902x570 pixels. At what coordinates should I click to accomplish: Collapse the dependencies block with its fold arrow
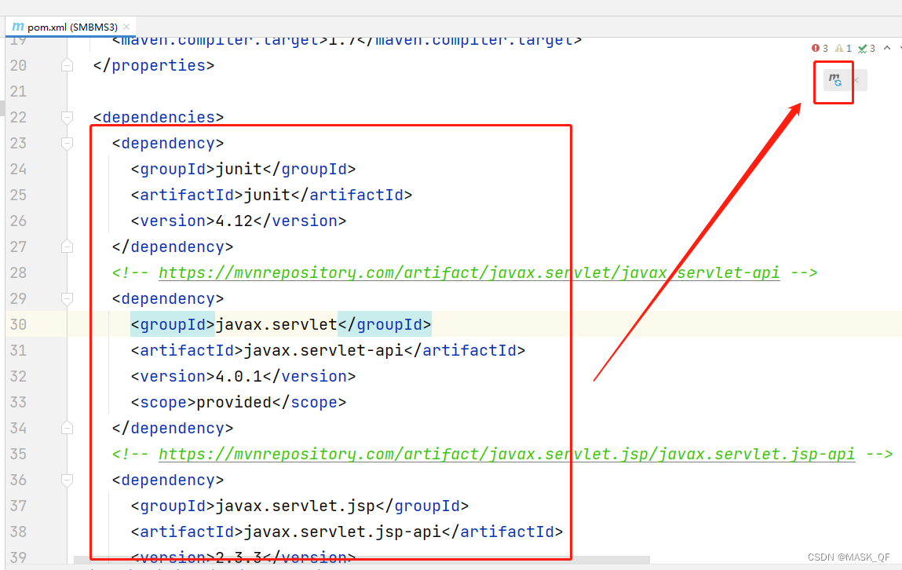(67, 117)
